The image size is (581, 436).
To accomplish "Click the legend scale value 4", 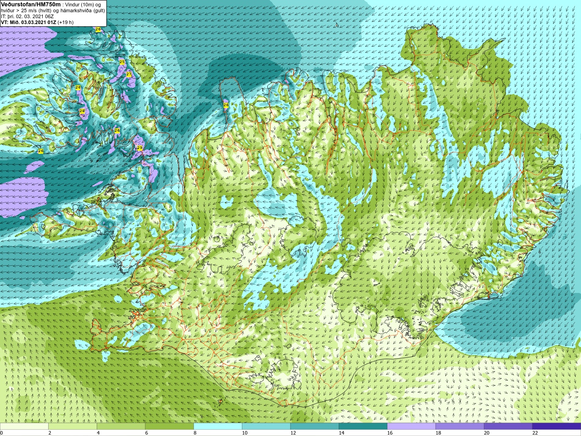I will point(98,433).
